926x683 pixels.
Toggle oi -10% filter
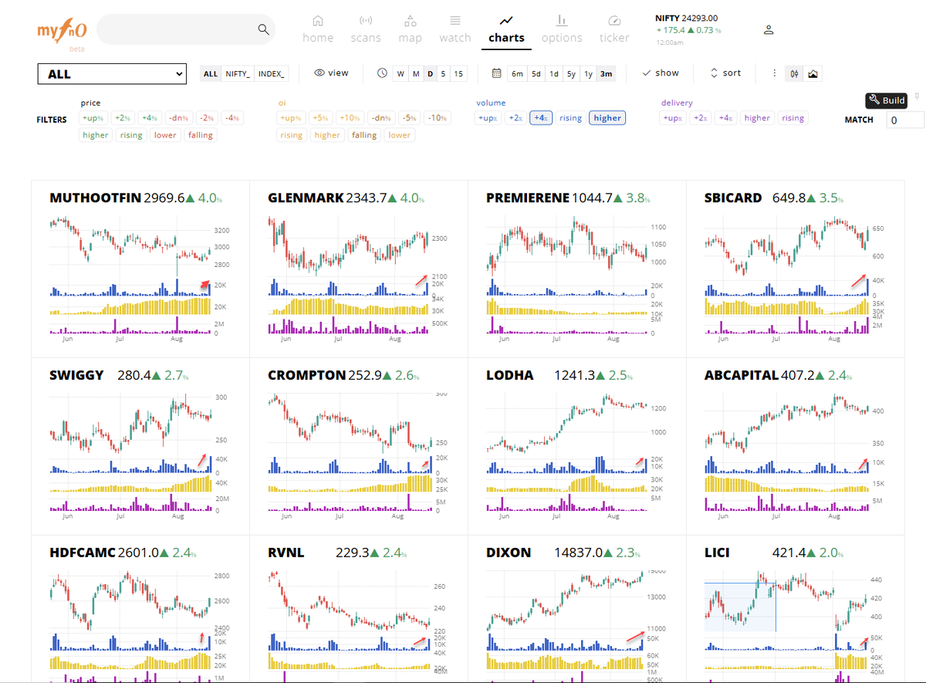tap(437, 118)
